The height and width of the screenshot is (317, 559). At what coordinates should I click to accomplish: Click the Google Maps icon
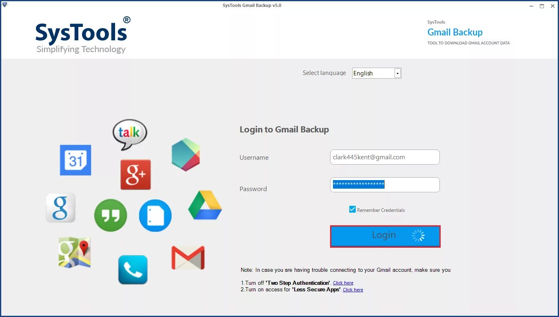click(x=74, y=253)
